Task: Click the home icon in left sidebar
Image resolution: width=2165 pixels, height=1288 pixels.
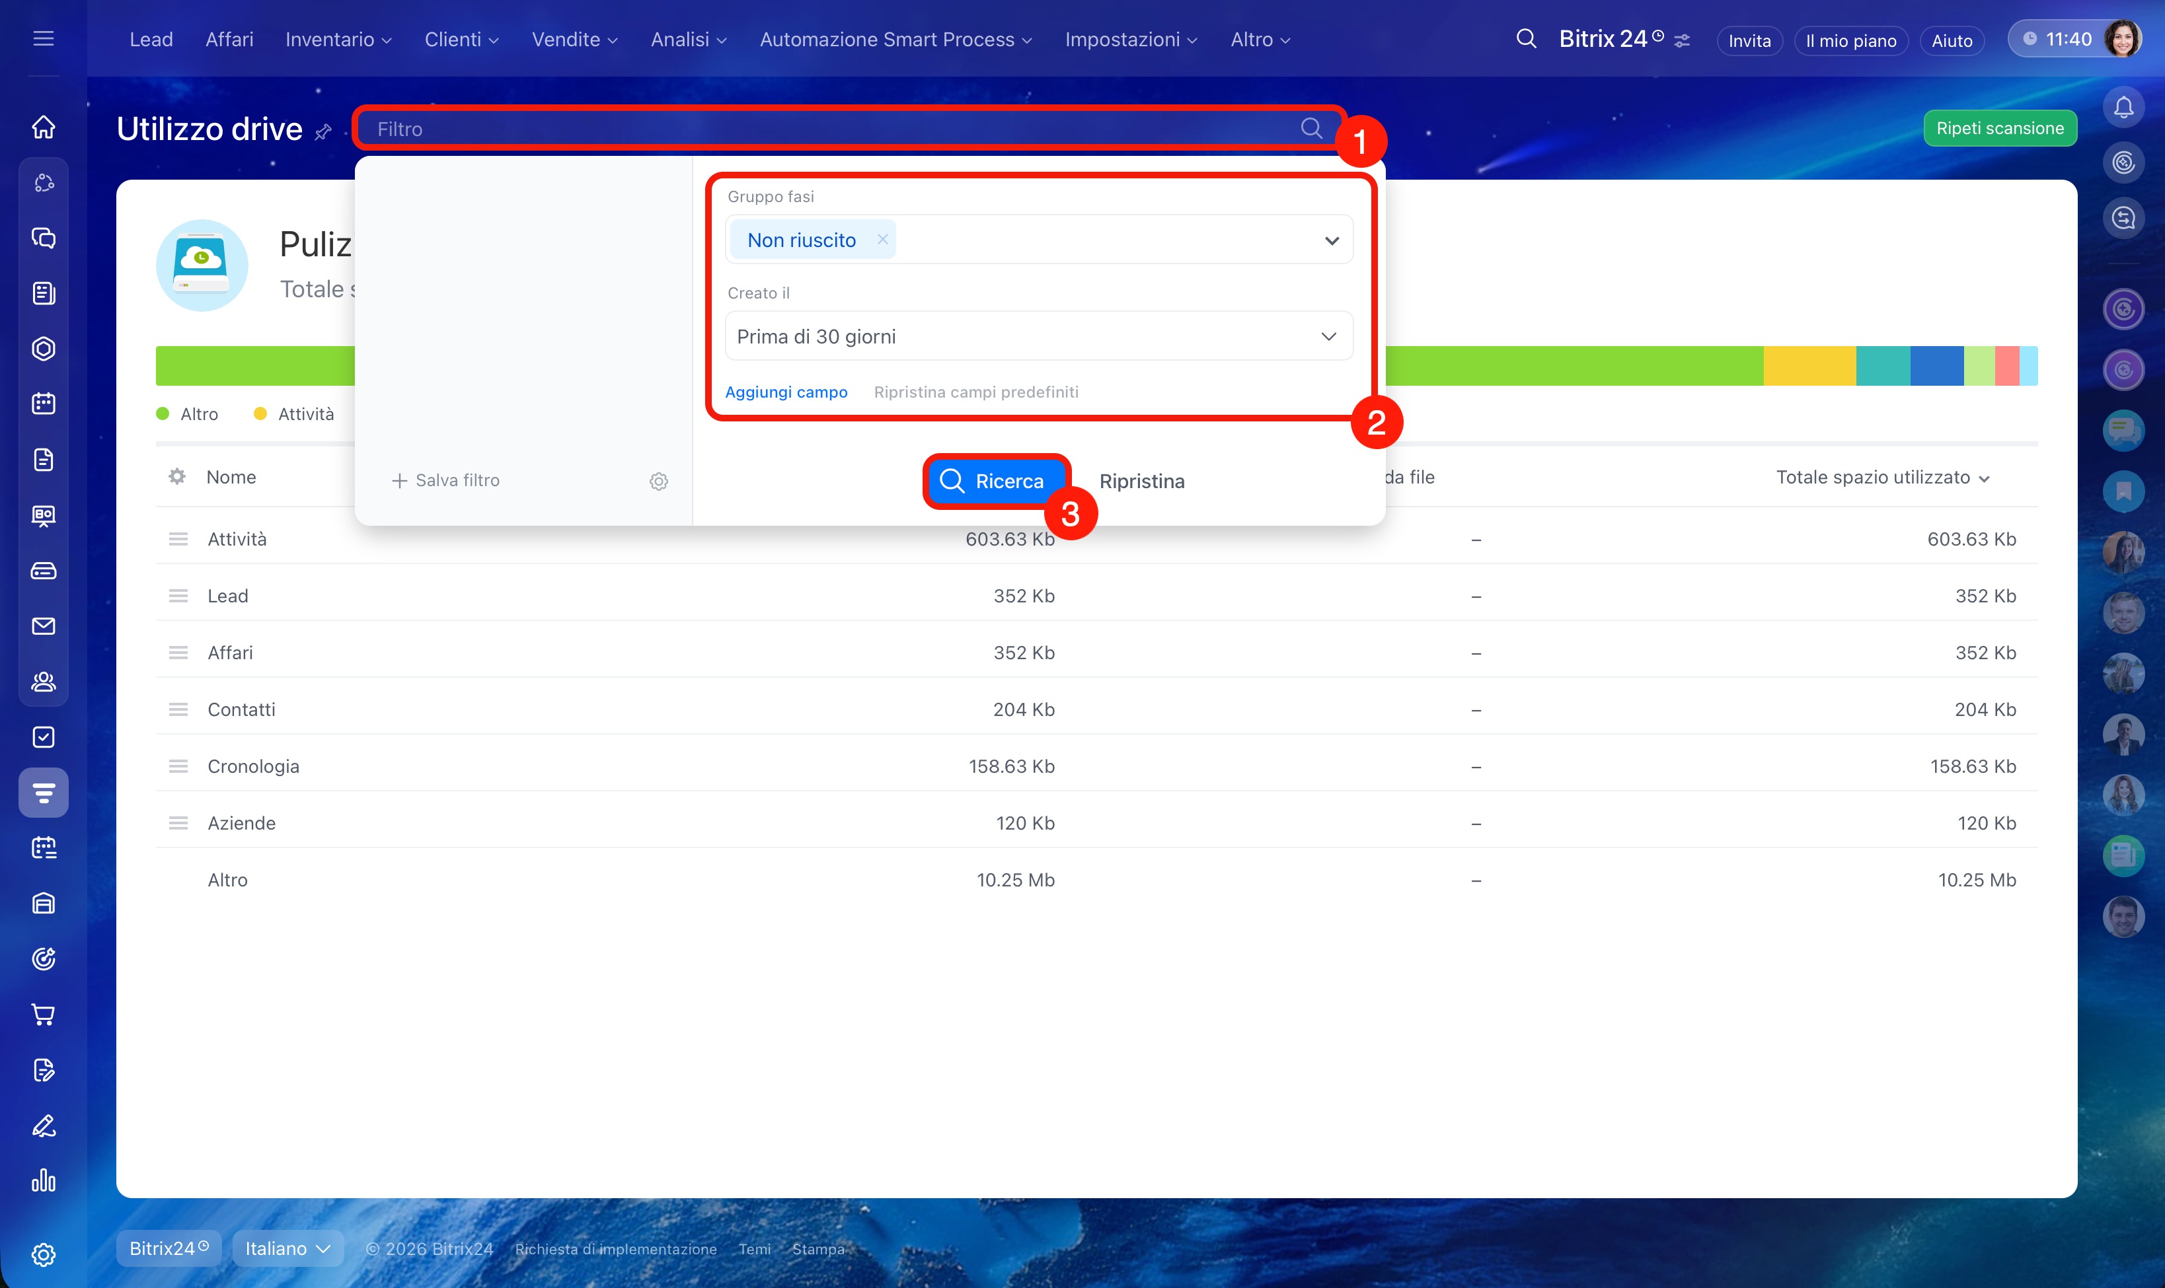Action: (44, 127)
